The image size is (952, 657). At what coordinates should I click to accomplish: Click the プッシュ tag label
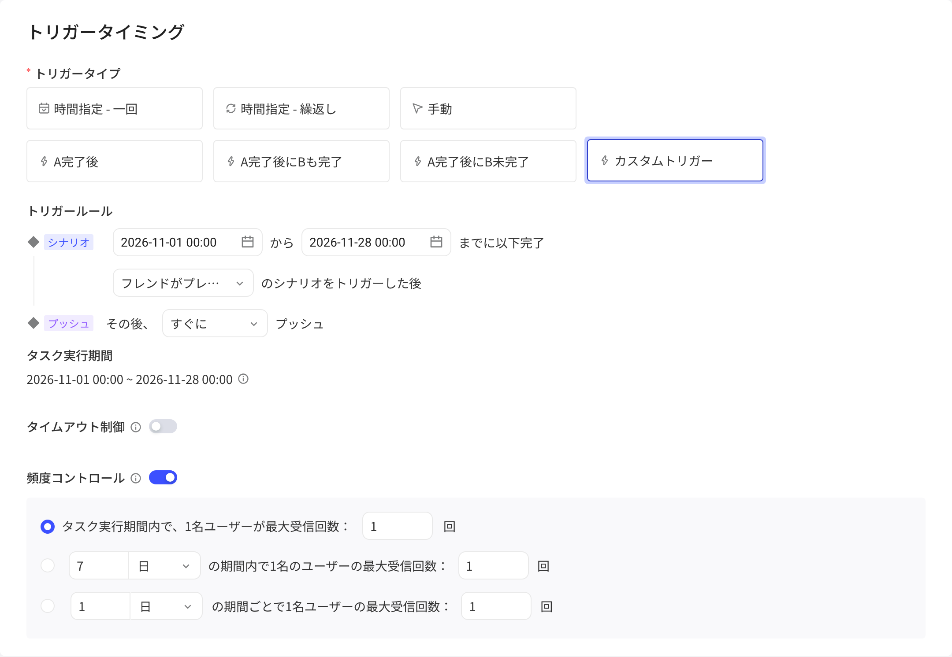coord(69,323)
